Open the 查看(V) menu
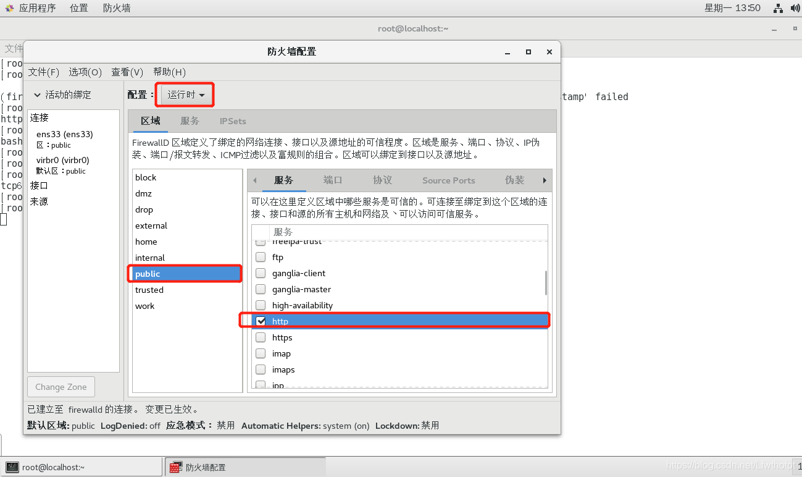Screen dimensions: 802x477 click(127, 72)
